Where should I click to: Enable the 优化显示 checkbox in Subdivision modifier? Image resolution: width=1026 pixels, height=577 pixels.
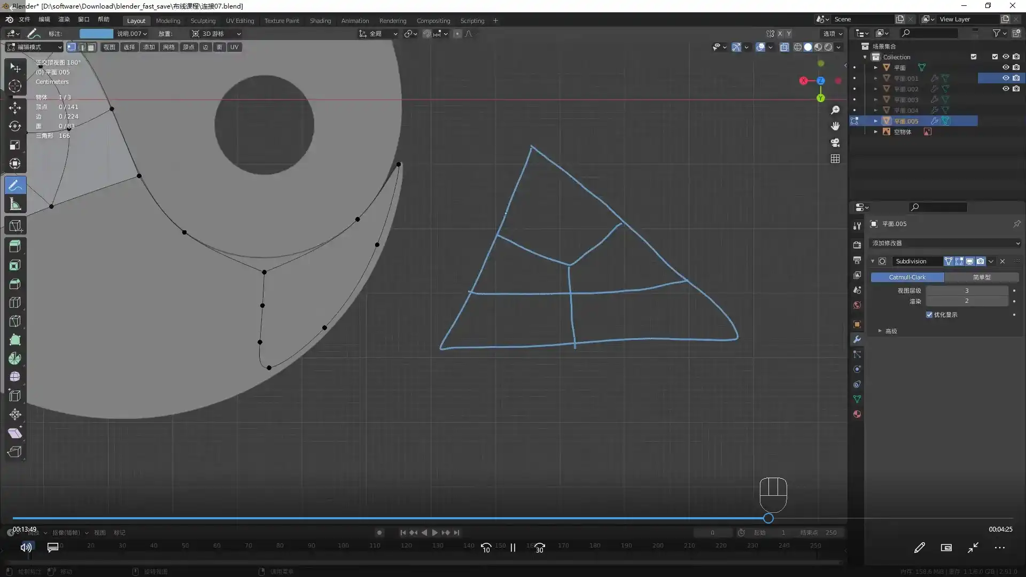(x=929, y=315)
